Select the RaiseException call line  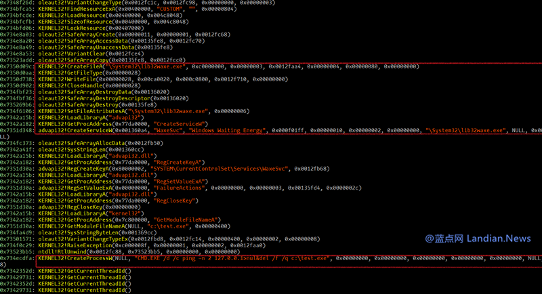point(149,245)
